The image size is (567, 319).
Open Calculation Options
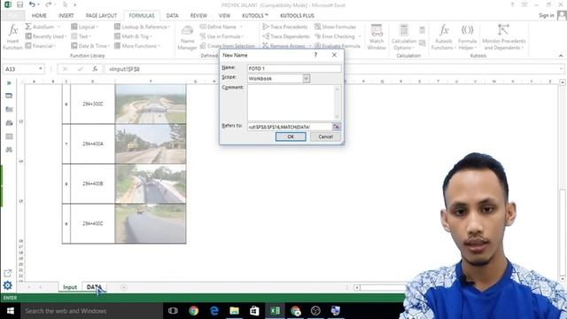[x=404, y=37]
